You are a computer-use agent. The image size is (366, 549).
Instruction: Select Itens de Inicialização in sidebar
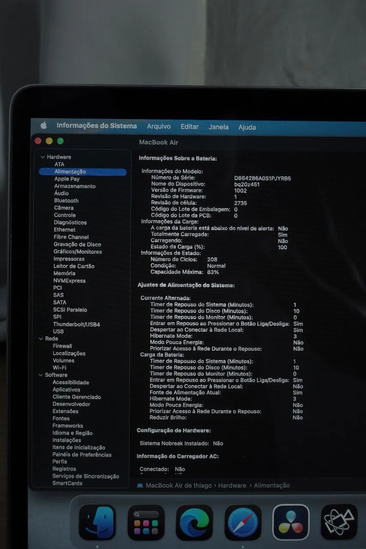pos(79,447)
